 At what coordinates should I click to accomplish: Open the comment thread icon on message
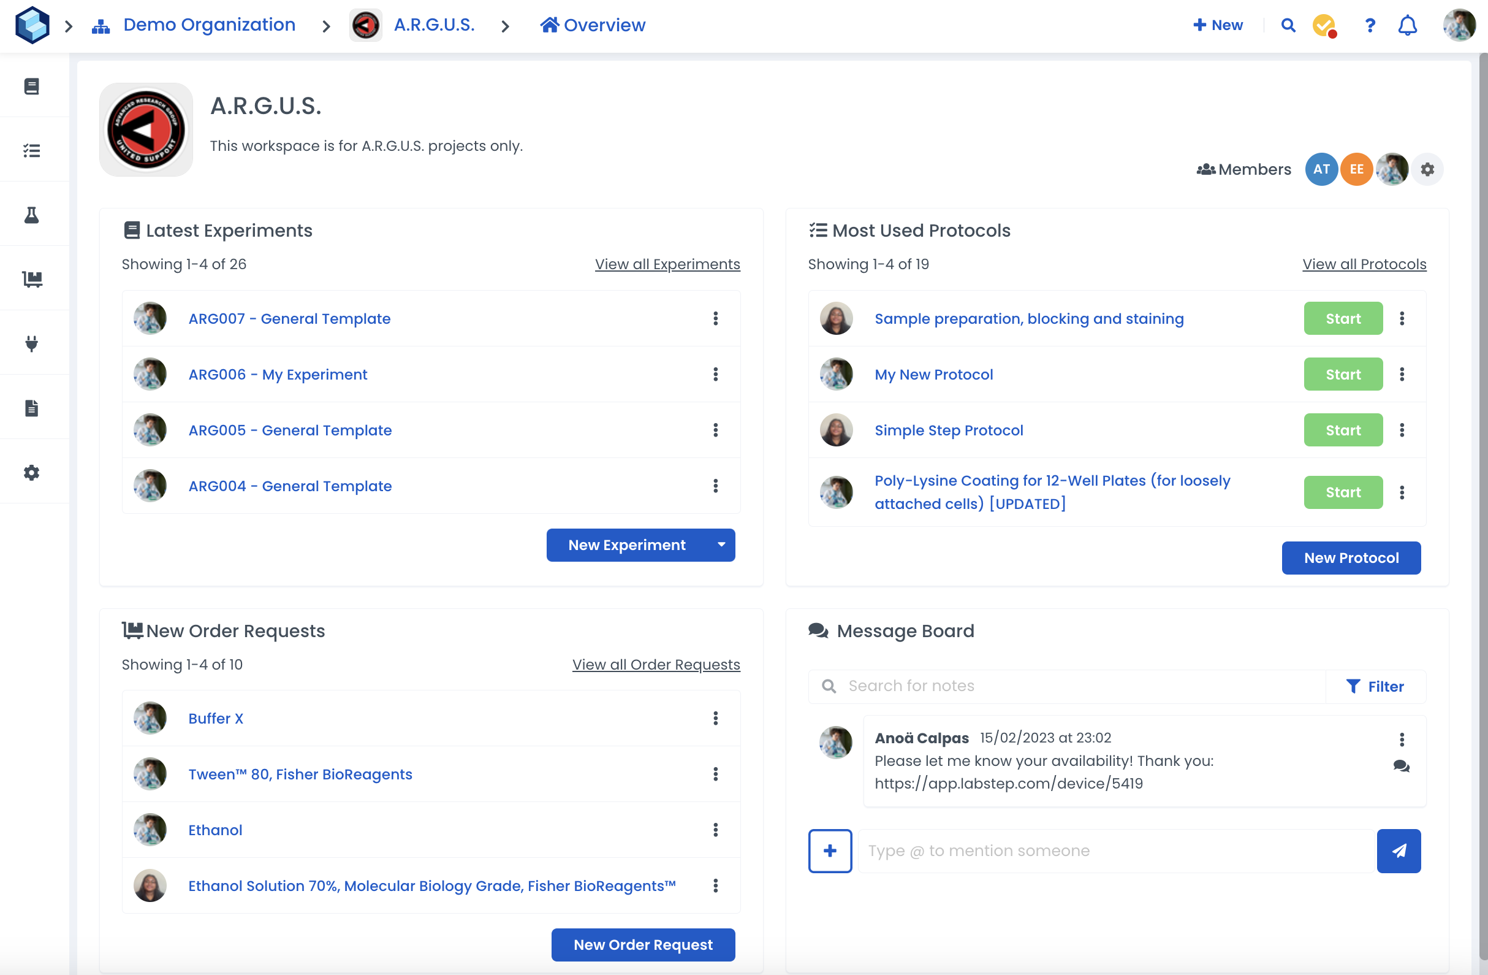click(1401, 766)
